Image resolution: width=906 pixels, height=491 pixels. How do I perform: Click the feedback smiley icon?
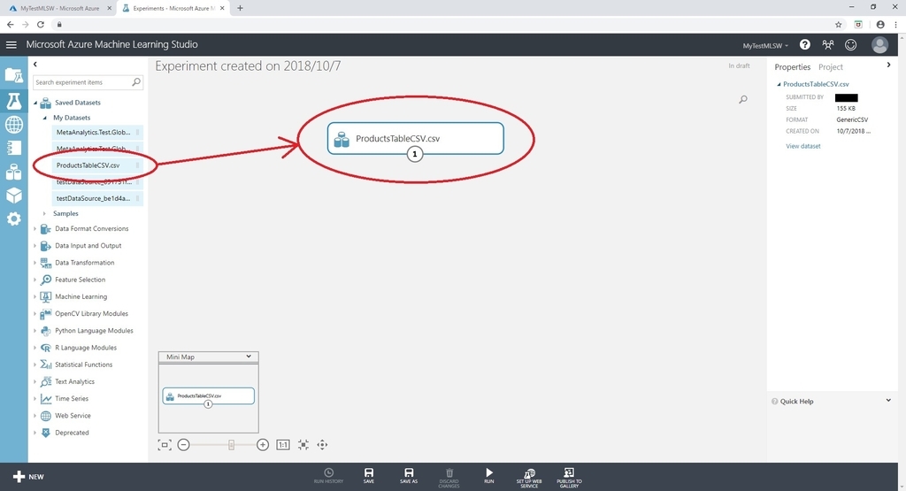pyautogui.click(x=850, y=44)
